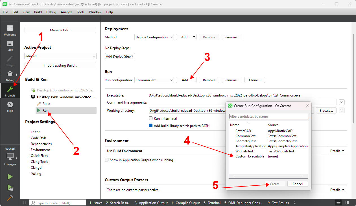The image size is (356, 206).
Task: Open the Deploy Configuration method dropdown
Action: (154, 37)
